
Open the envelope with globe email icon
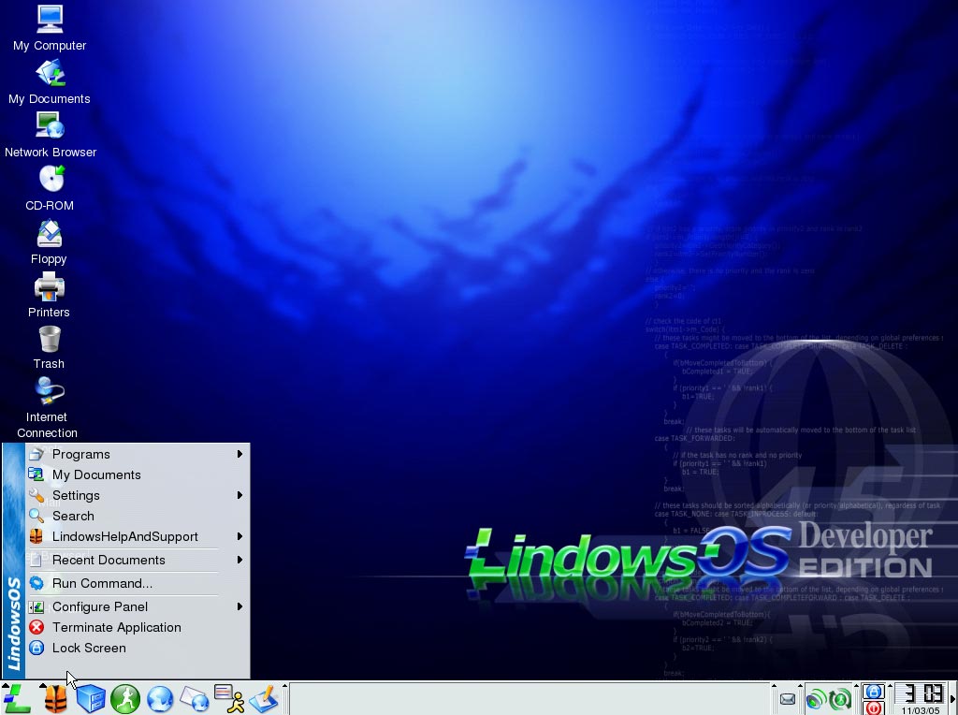[x=195, y=698]
